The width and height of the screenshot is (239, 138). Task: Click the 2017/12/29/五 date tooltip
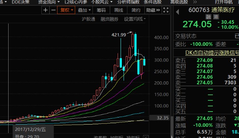(x=30, y=129)
